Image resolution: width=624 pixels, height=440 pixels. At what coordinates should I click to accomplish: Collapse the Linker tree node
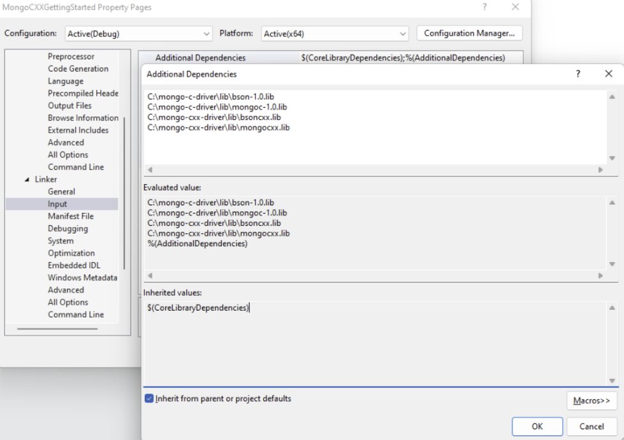[x=27, y=180]
